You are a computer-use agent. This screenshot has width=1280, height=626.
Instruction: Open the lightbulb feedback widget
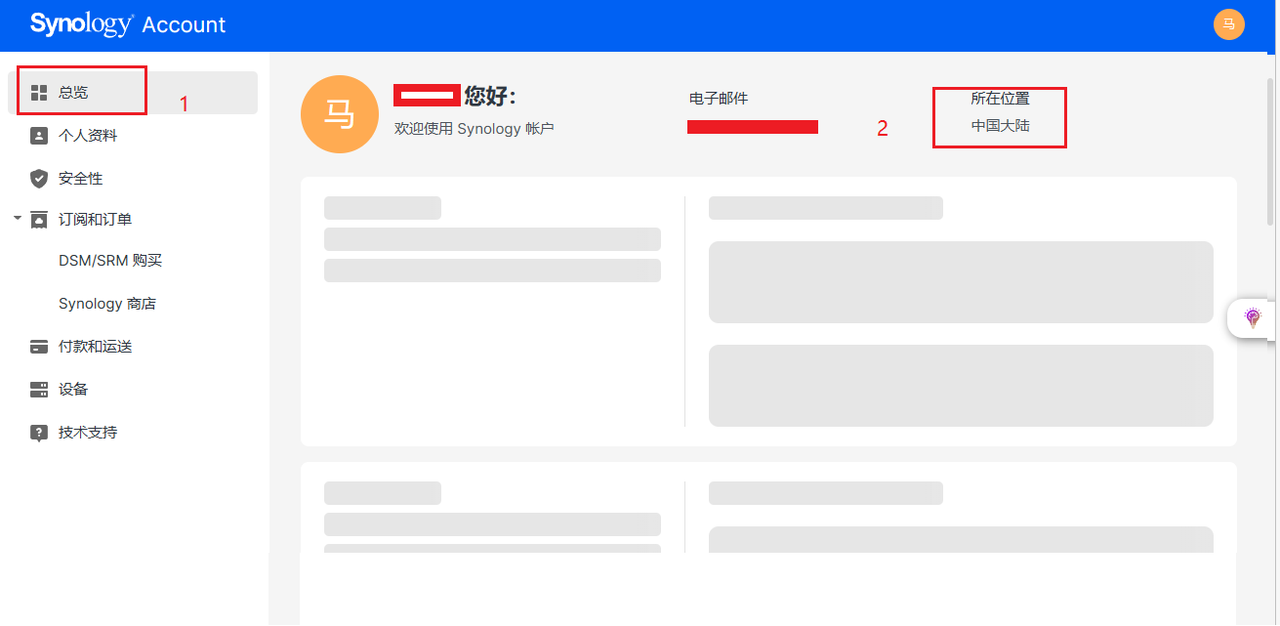click(1253, 317)
